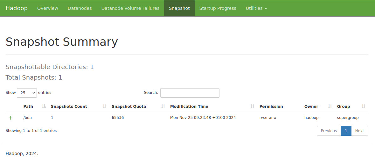Click the Modification Time sort arrows icon
Viewport: 375px width, 163px height.
pyautogui.click(x=252, y=106)
